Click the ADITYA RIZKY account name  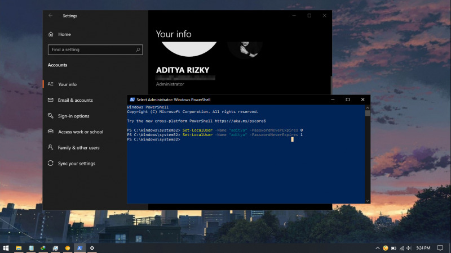click(x=183, y=70)
